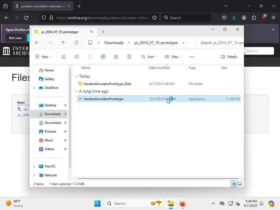
Task: Click the Delete trash icon in Explorer
Action: [129, 57]
